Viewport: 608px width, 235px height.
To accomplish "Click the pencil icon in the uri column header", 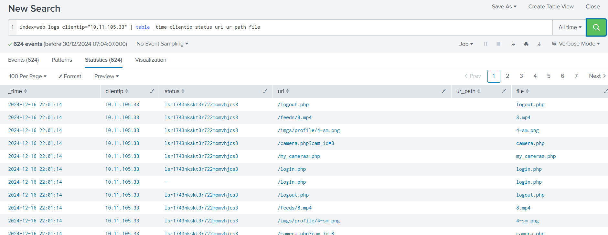I will (x=443, y=91).
